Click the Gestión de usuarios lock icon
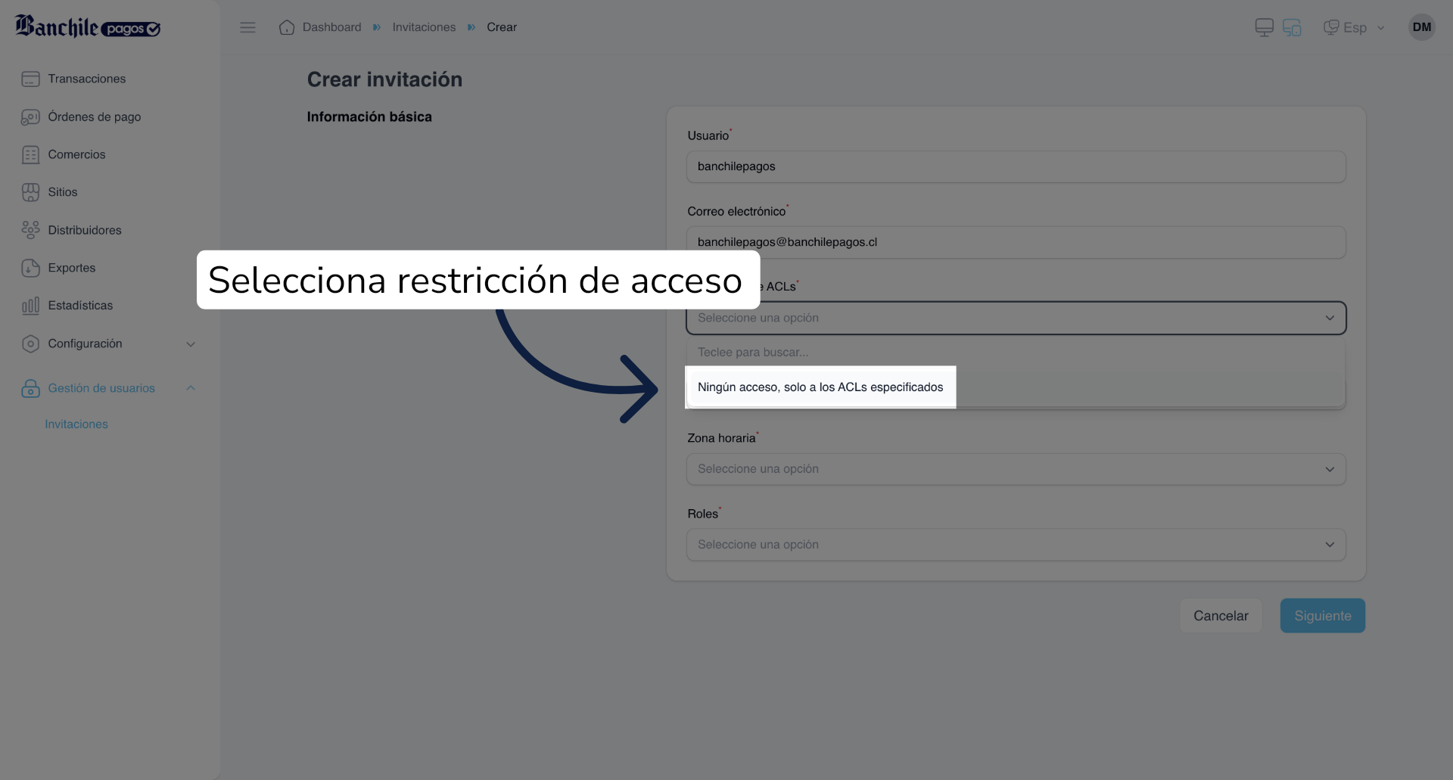The image size is (1453, 780). [x=30, y=388]
